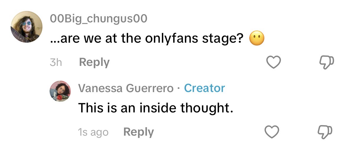Open the 00Big_chungus00 username link
This screenshot has width=348, height=143.
[99, 19]
